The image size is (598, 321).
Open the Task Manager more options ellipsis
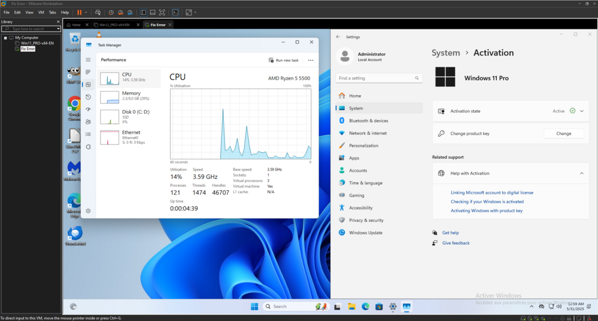point(311,60)
